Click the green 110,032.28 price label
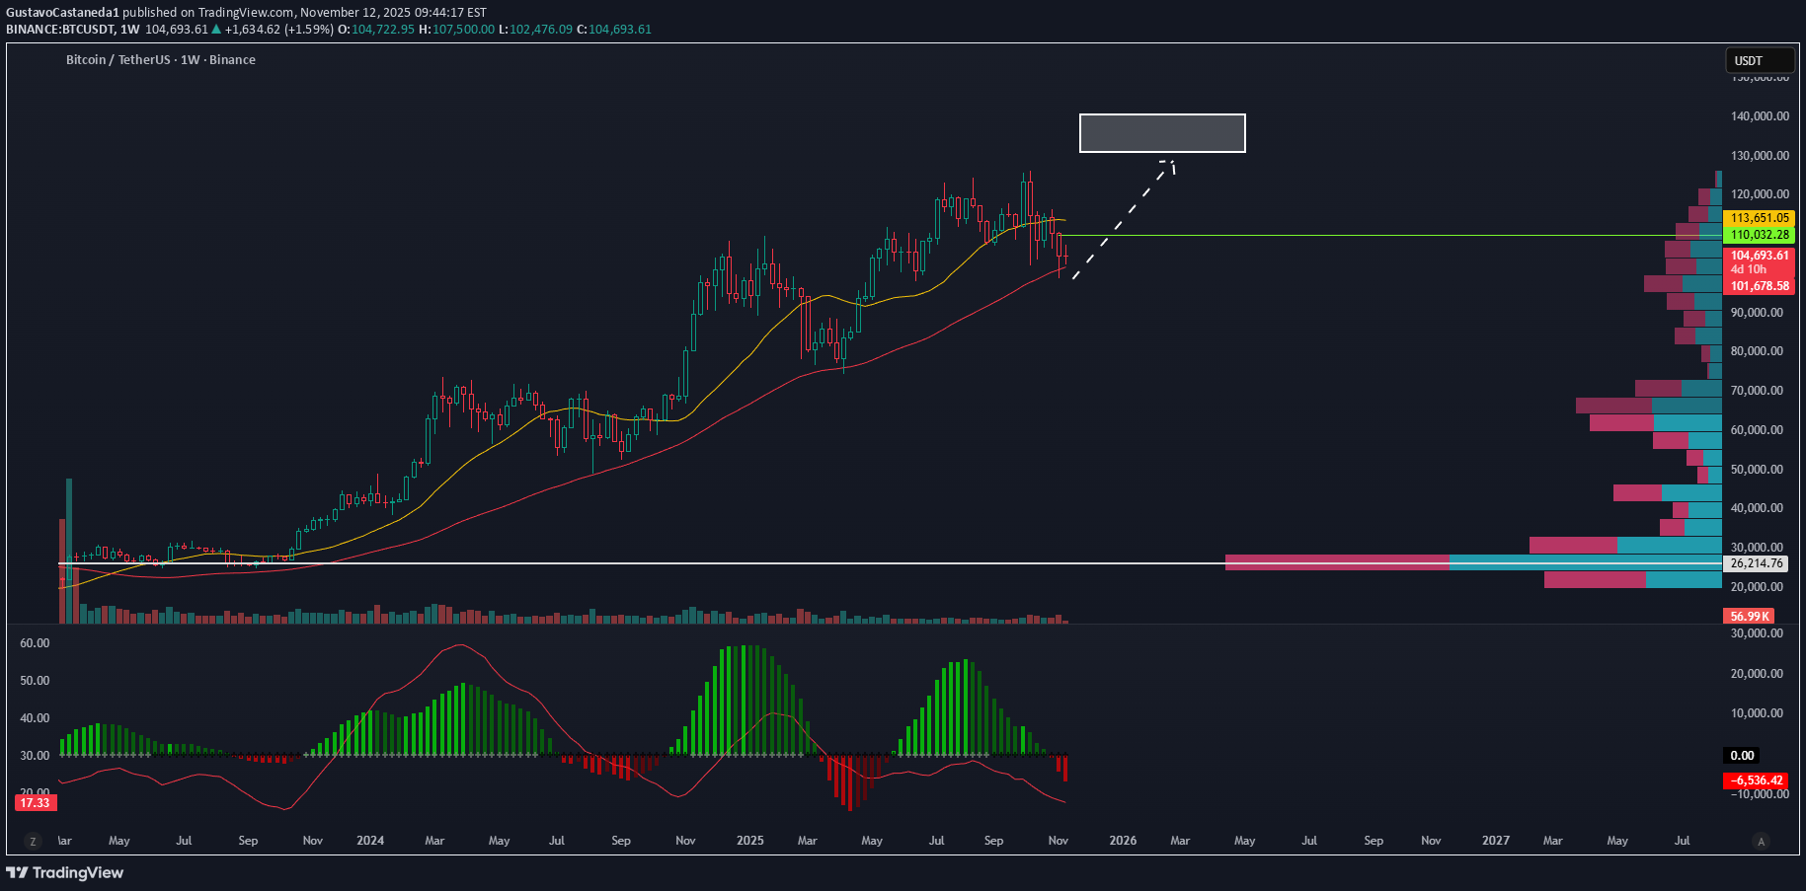The height and width of the screenshot is (891, 1806). pos(1759,235)
